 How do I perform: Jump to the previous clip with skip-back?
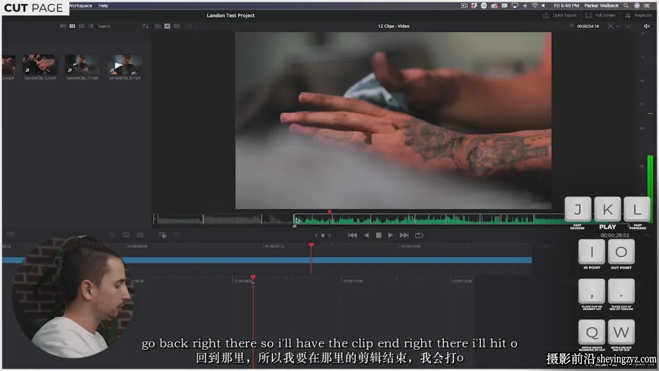point(352,235)
